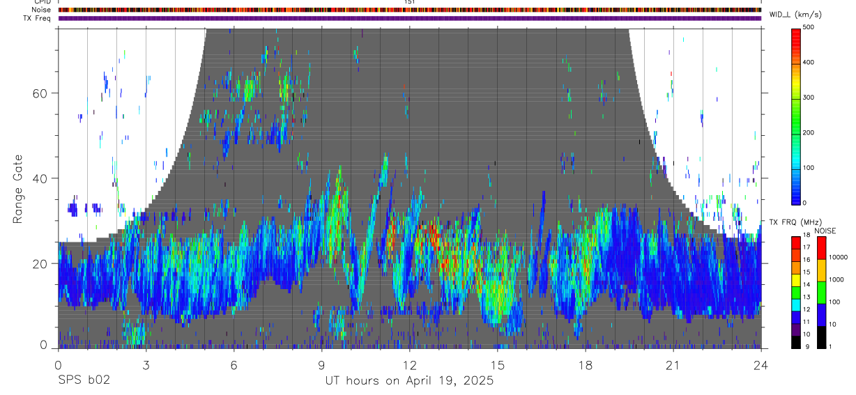Click the 1000 tick on NOISE legend

[835, 279]
